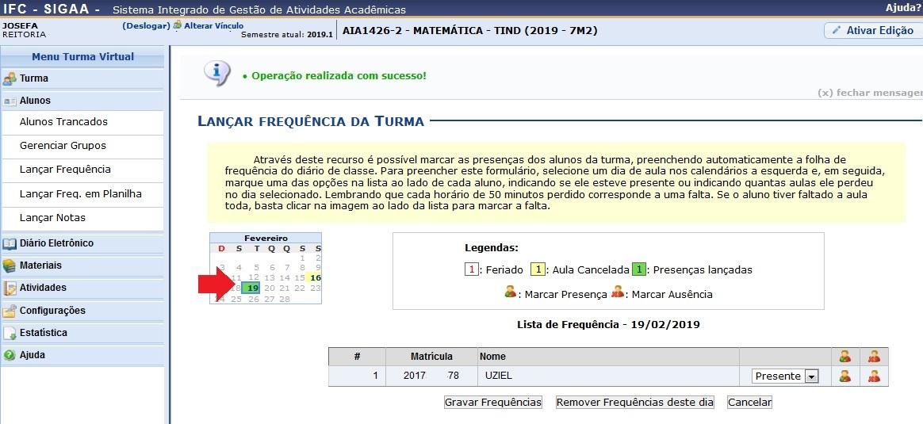Click the Menu Turma Virtual header
The height and width of the screenshot is (424, 923).
click(82, 56)
